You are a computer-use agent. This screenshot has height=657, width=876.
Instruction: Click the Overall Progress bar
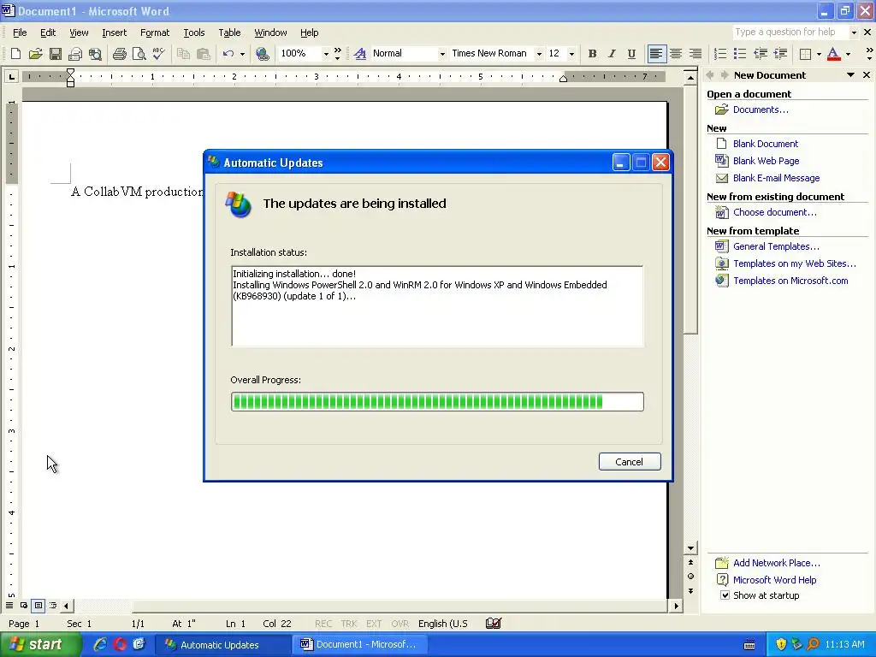point(437,402)
